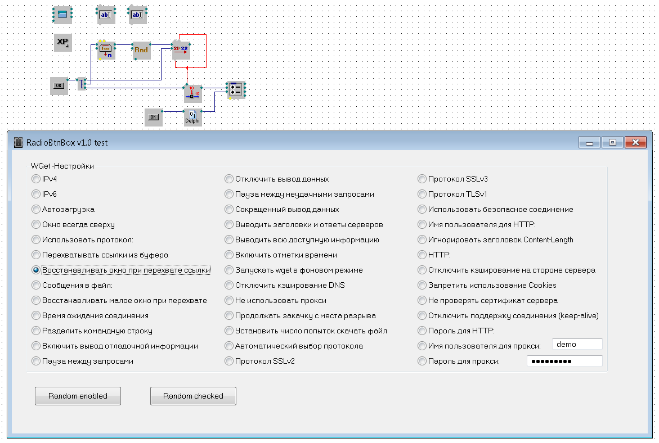The height and width of the screenshot is (443, 659).
Task: Enable Включить вывод отладочной информации option
Action: coord(115,346)
